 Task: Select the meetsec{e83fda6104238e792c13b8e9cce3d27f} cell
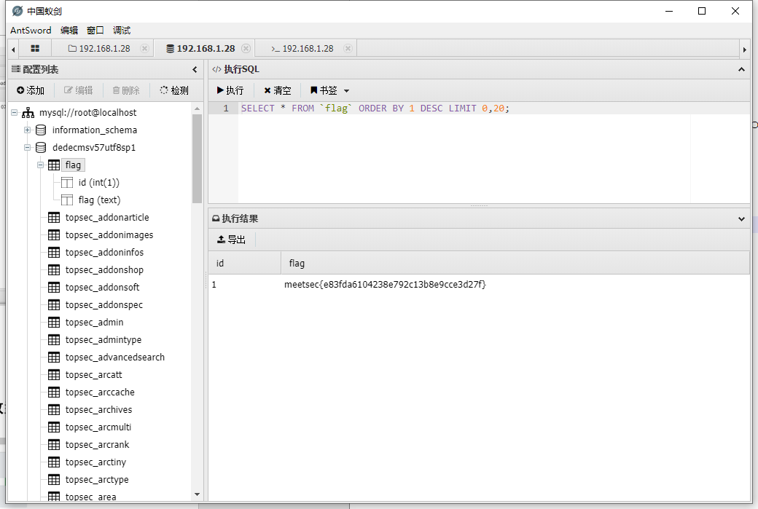coord(386,285)
